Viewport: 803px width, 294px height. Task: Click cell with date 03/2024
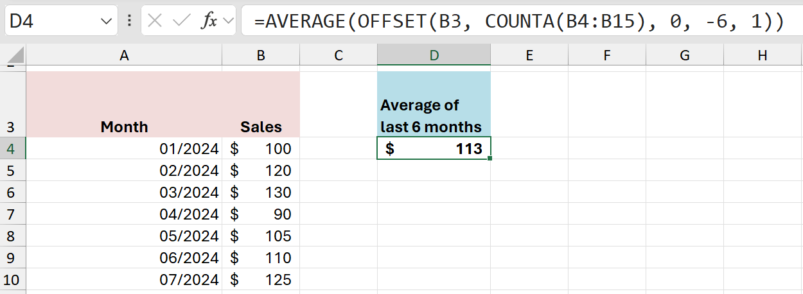124,192
